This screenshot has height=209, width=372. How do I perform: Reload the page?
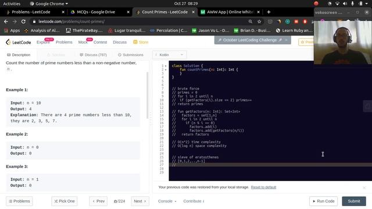[x=23, y=21]
